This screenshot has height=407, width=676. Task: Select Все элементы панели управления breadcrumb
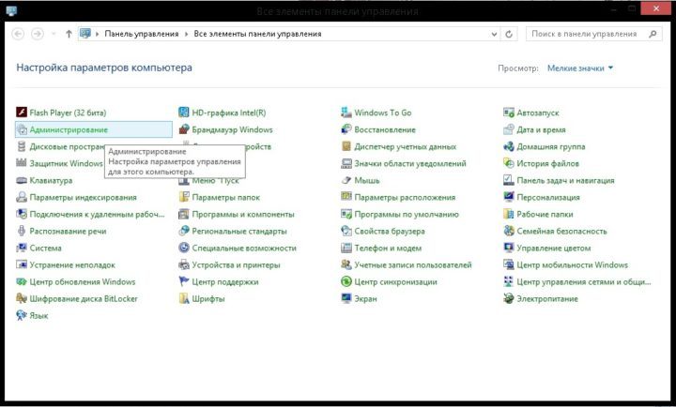[257, 34]
